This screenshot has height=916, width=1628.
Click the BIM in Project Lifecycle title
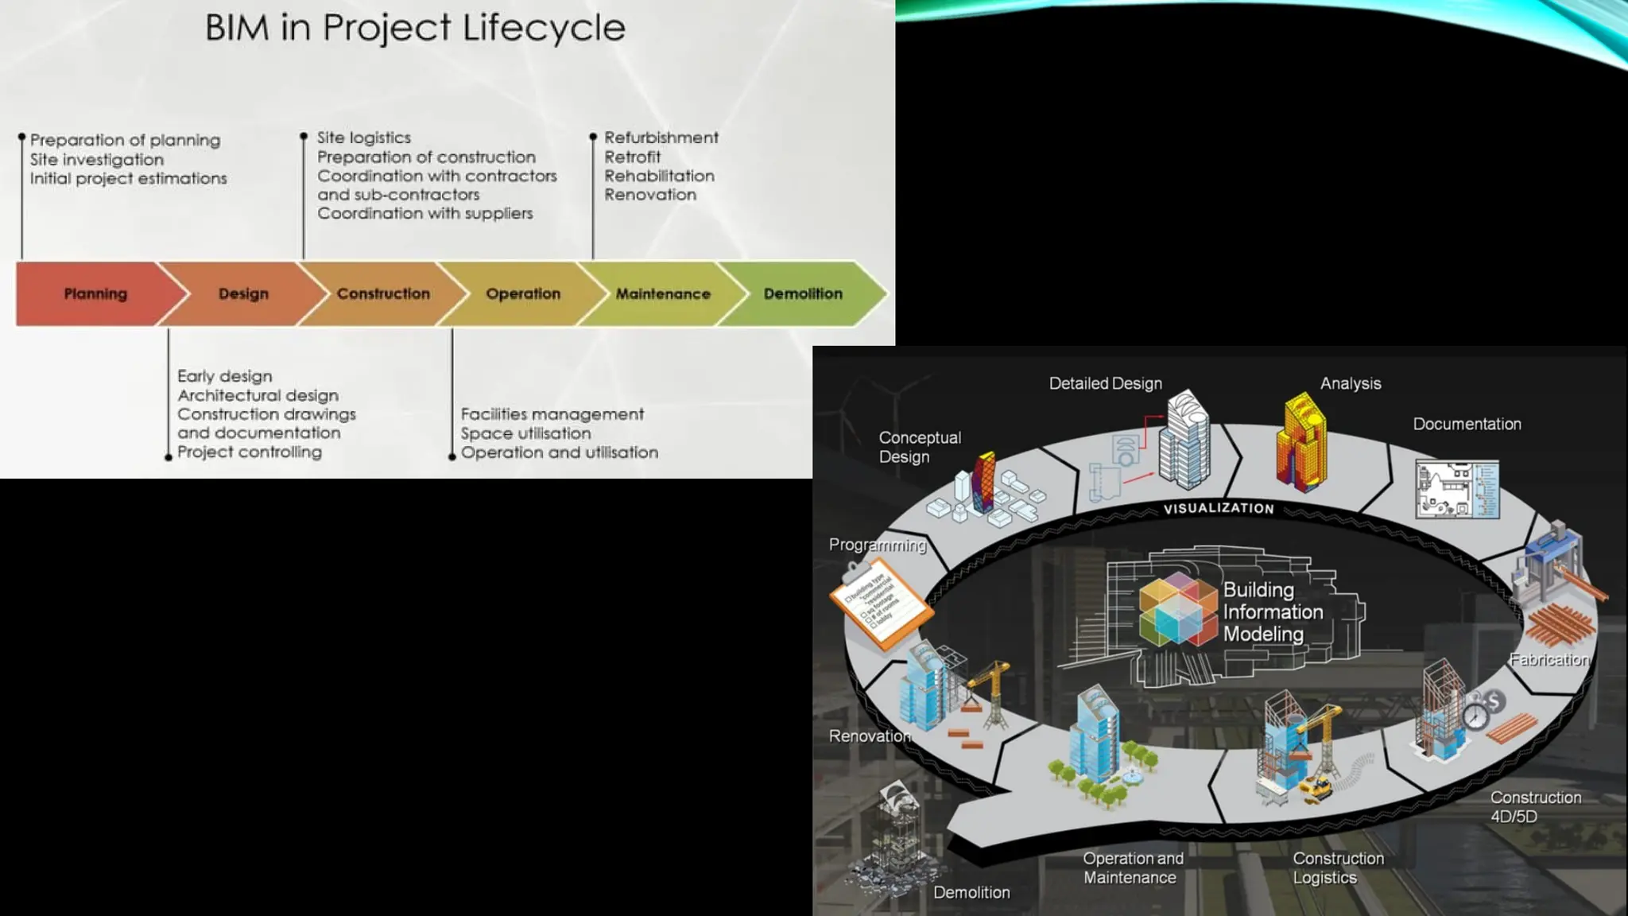tap(415, 28)
